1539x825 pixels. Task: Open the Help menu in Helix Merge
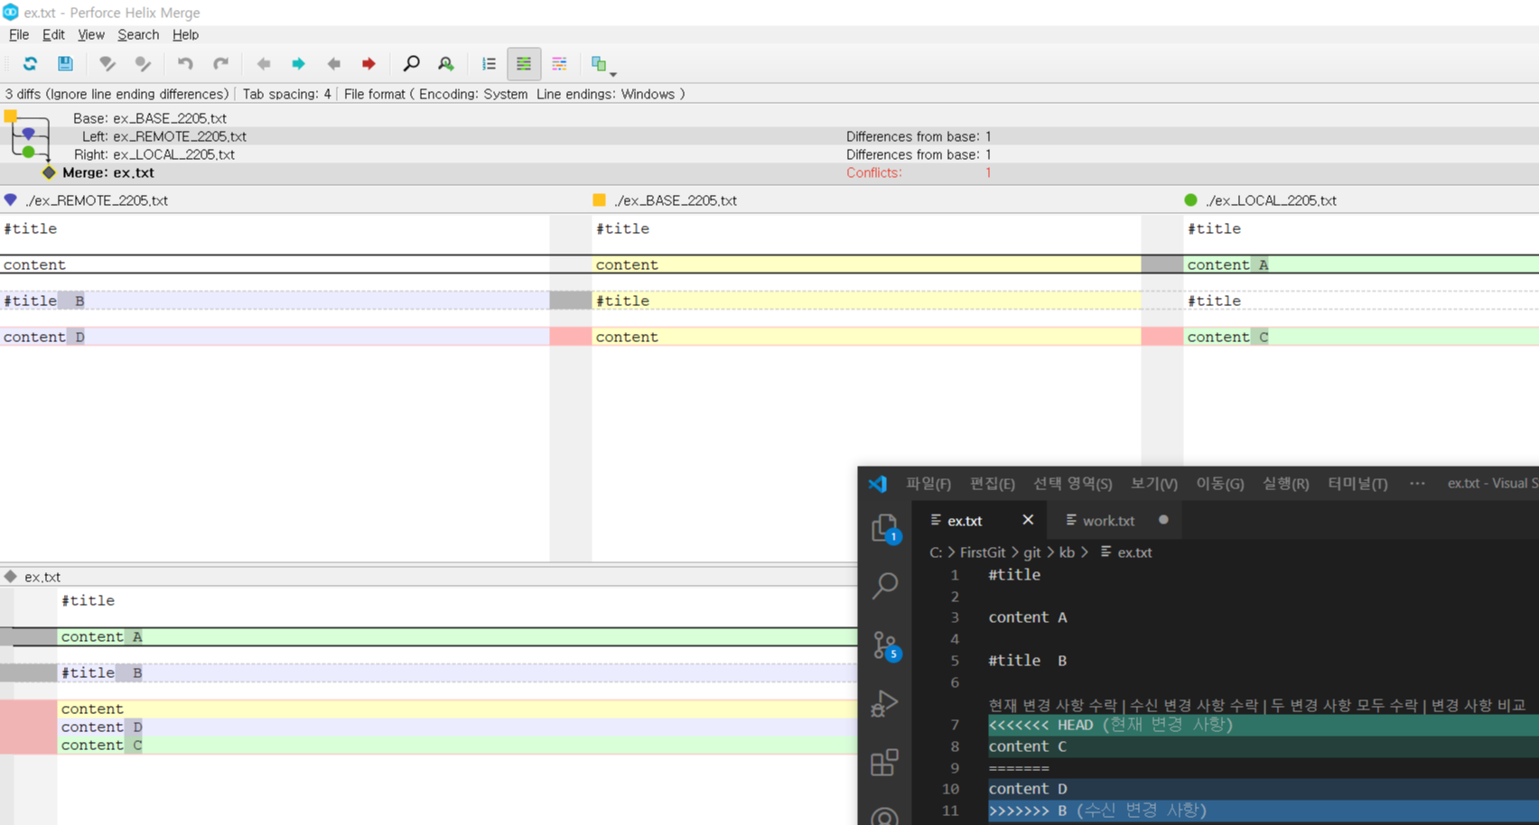[185, 34]
